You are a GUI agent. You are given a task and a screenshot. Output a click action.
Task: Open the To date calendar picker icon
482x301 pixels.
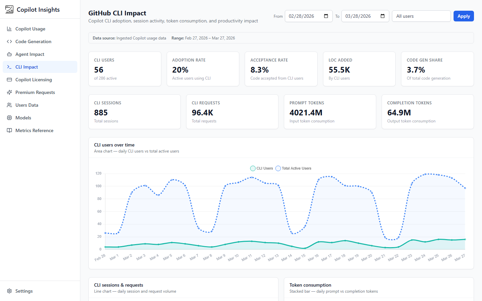[383, 16]
